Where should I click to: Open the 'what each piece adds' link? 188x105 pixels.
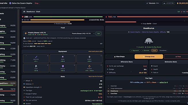(x=95, y=51)
